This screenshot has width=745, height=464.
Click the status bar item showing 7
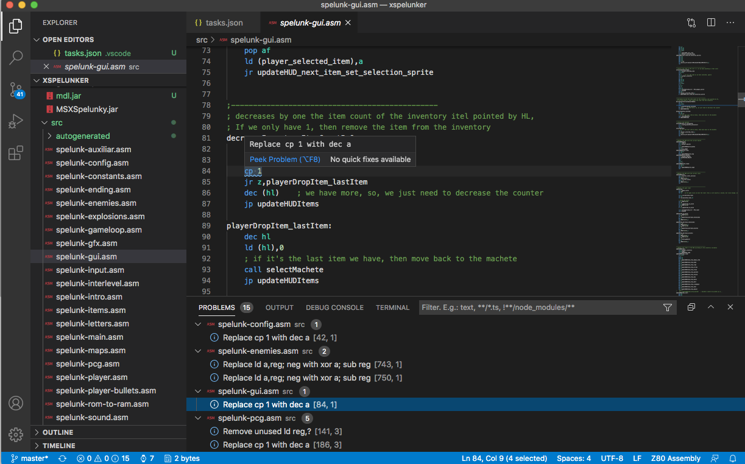147,458
